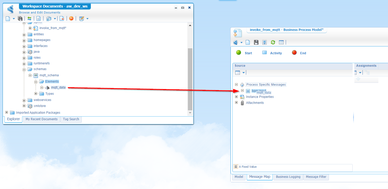Switch to Model tab
Viewport: 388px width, 189px height.
[239, 177]
